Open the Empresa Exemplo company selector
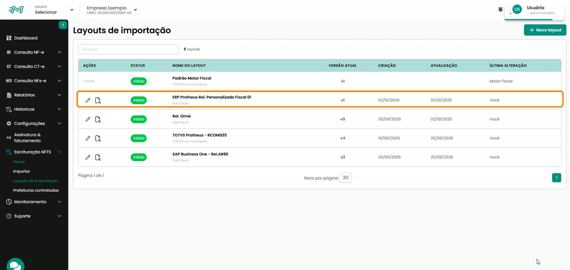 [x=112, y=10]
